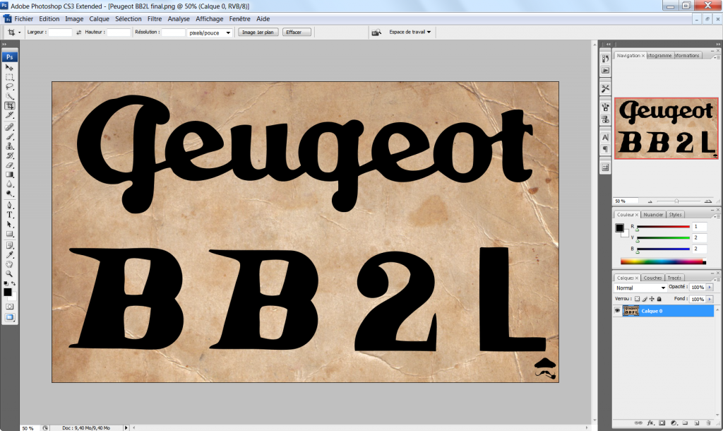Hide Calque 0 with eye icon

(617, 311)
